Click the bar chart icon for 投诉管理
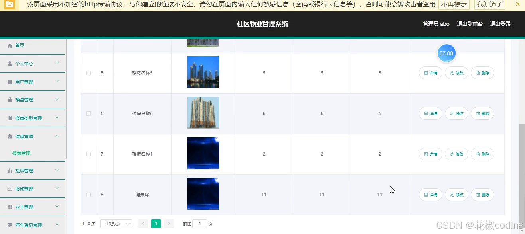This screenshot has width=525, height=234. (x=10, y=171)
